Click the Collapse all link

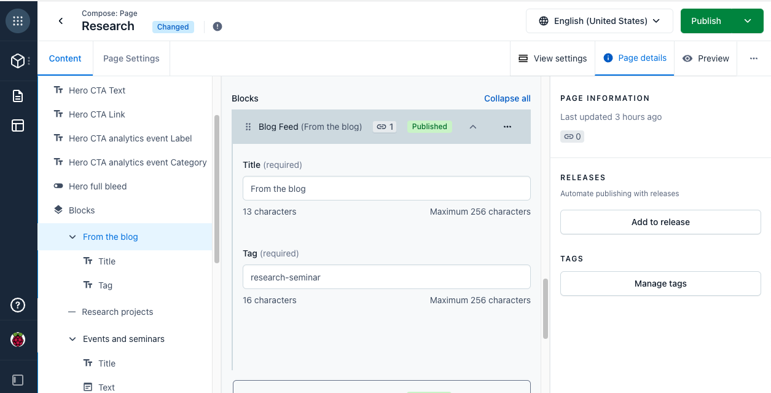click(x=507, y=98)
